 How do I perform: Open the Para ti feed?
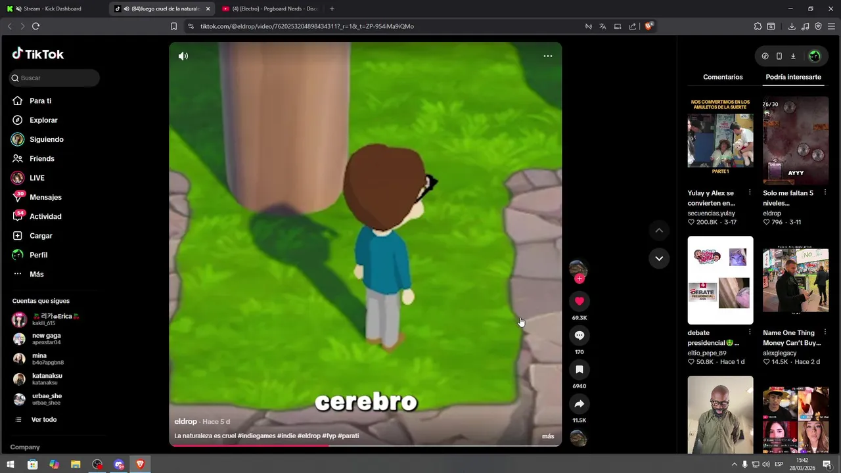click(x=41, y=101)
